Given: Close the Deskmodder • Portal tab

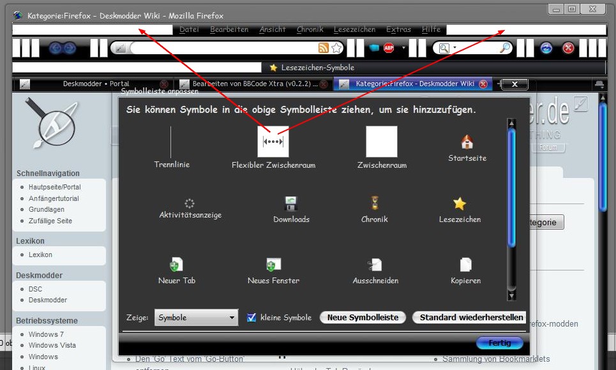Looking at the screenshot, I should pyautogui.click(x=164, y=84).
